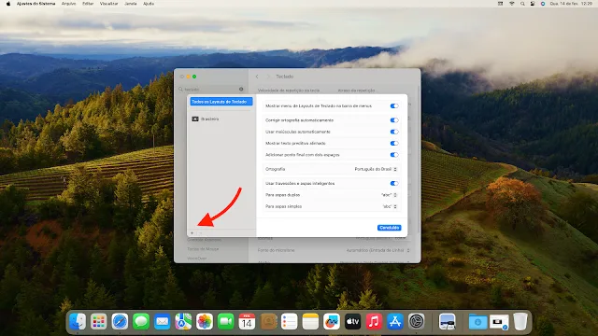Open Reminders app in the Dock
This screenshot has width=598, height=336.
[289, 322]
